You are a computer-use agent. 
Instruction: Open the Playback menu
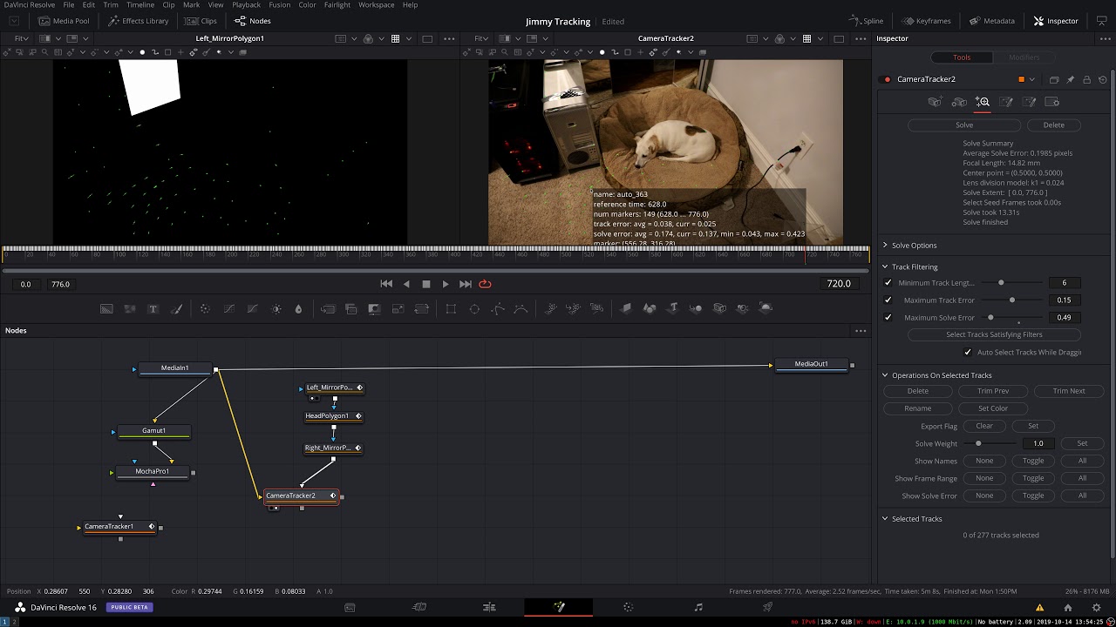pos(246,5)
